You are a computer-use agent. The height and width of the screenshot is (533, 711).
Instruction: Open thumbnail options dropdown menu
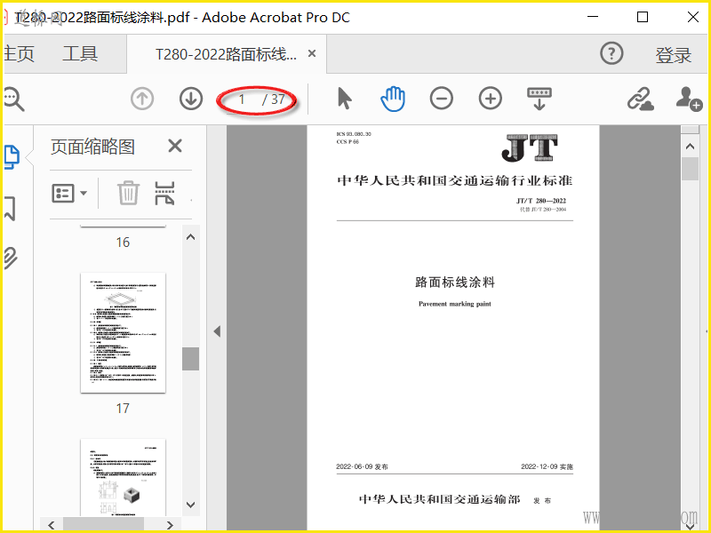tap(69, 193)
